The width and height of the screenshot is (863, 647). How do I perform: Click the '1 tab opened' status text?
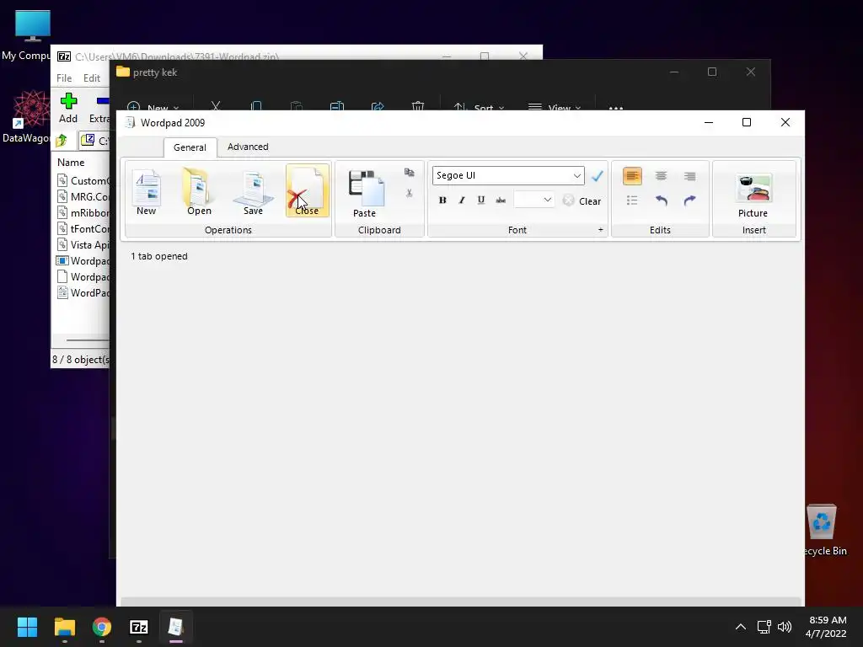(159, 256)
